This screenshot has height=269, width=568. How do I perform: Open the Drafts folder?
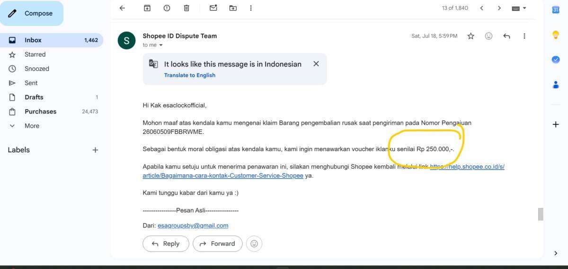(x=52, y=97)
